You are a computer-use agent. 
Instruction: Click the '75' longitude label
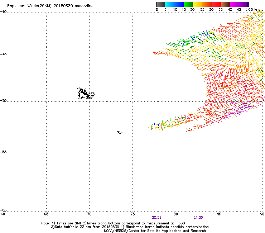[x=132, y=214]
